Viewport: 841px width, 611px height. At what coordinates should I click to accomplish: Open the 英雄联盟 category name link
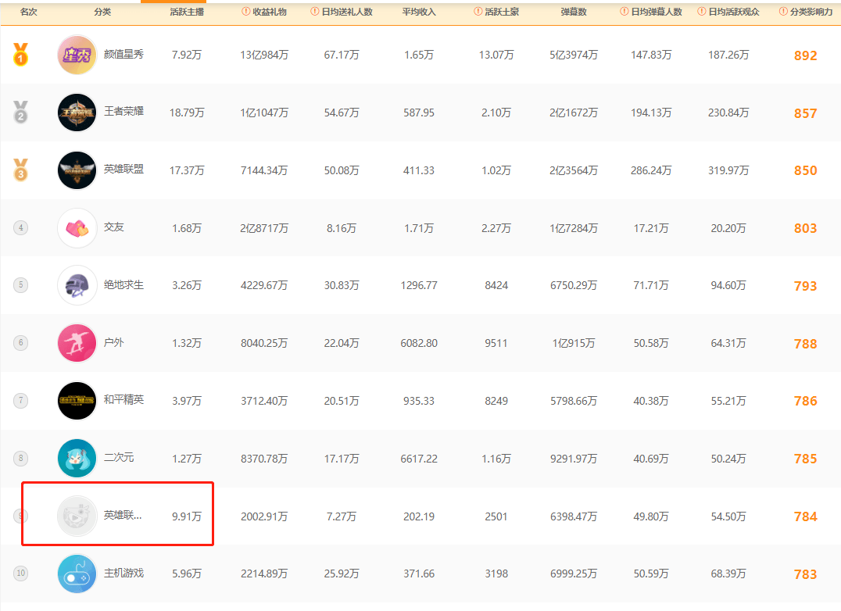(x=124, y=170)
